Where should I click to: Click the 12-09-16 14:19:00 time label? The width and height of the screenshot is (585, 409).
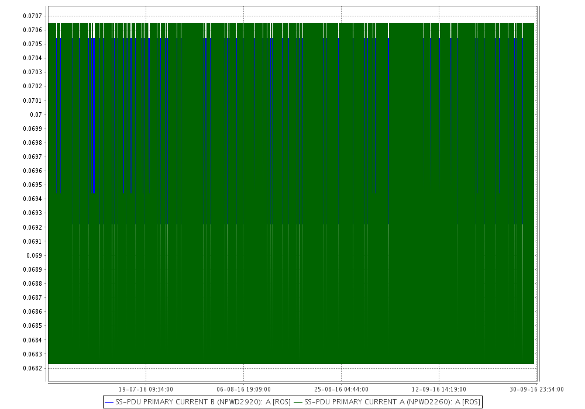(x=439, y=389)
